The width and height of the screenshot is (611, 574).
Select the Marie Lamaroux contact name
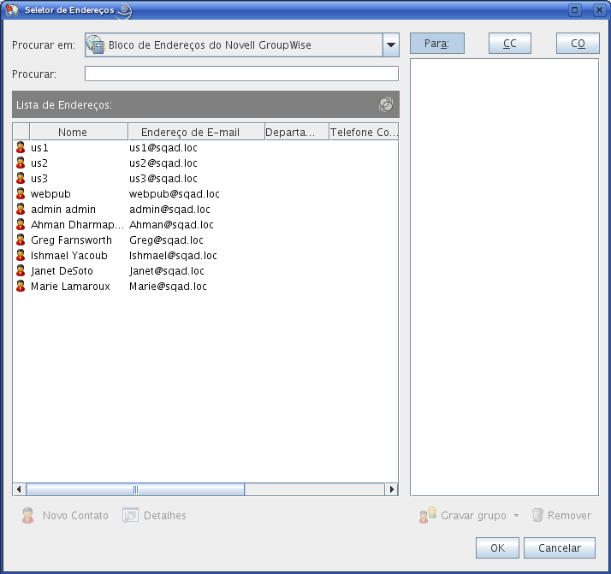point(70,286)
